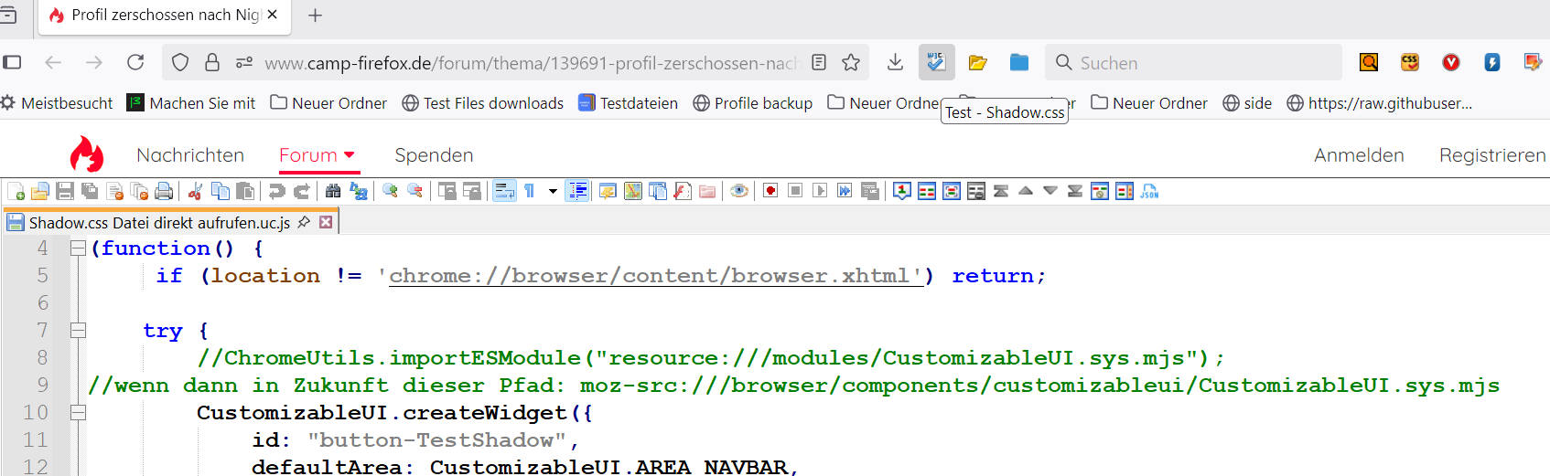Click the Undo arrow icon
Image resolution: width=1550 pixels, height=476 pixels.
pyautogui.click(x=276, y=191)
